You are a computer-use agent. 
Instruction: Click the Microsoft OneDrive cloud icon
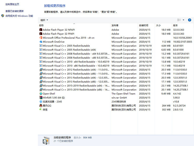click(x=41, y=42)
